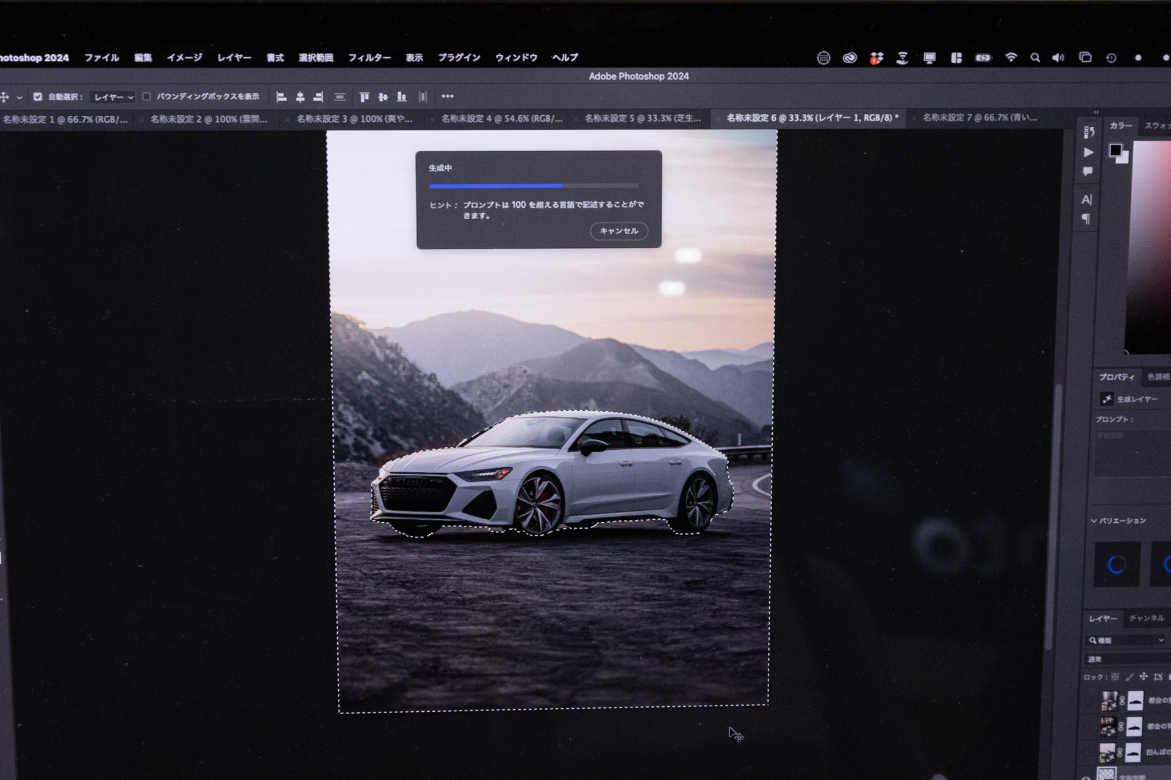1171x780 pixels.
Task: Click the black foreground color swatch
Action: click(x=1115, y=150)
